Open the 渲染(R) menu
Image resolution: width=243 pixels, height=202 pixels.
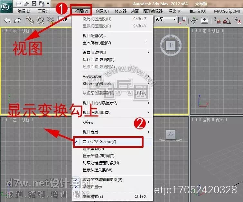175,11
